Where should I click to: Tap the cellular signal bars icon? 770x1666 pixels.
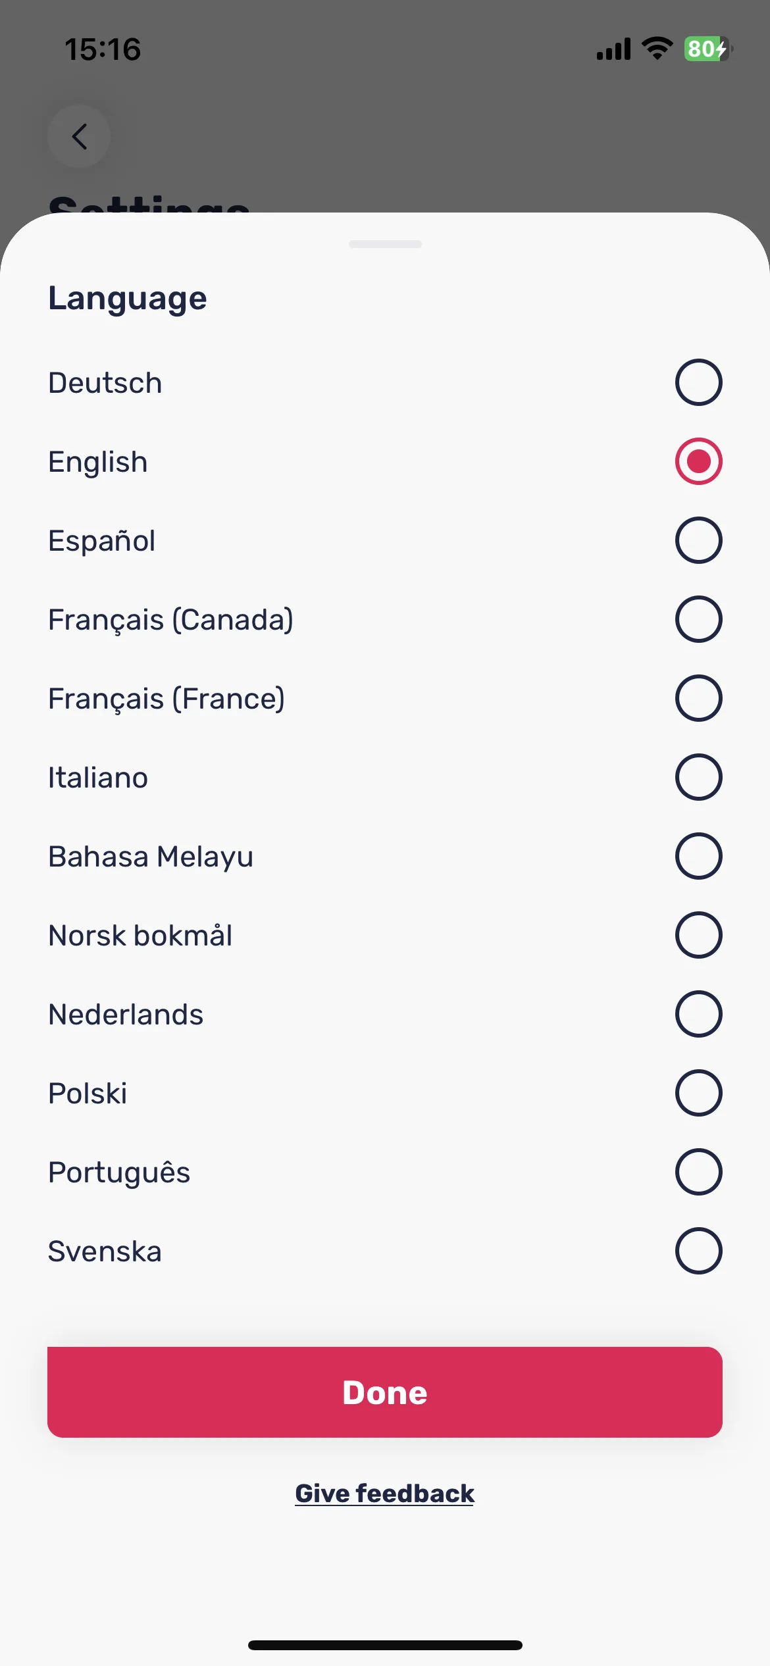[x=613, y=49]
